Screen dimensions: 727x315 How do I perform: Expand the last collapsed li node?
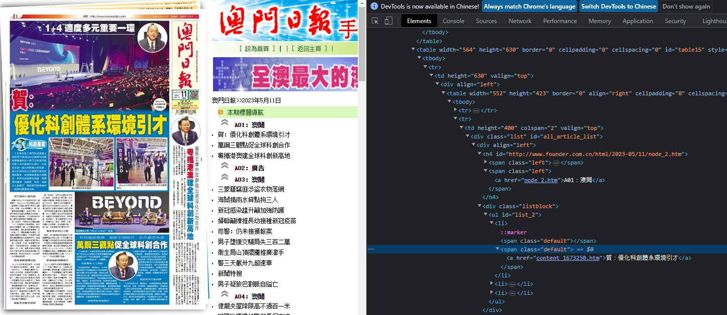click(x=491, y=293)
